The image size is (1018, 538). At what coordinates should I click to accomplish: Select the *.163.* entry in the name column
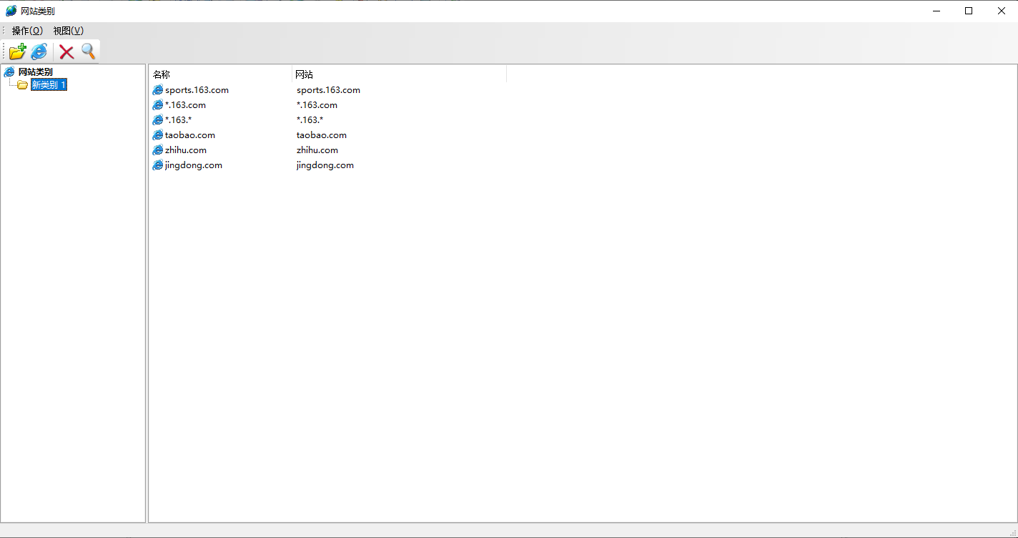click(178, 120)
